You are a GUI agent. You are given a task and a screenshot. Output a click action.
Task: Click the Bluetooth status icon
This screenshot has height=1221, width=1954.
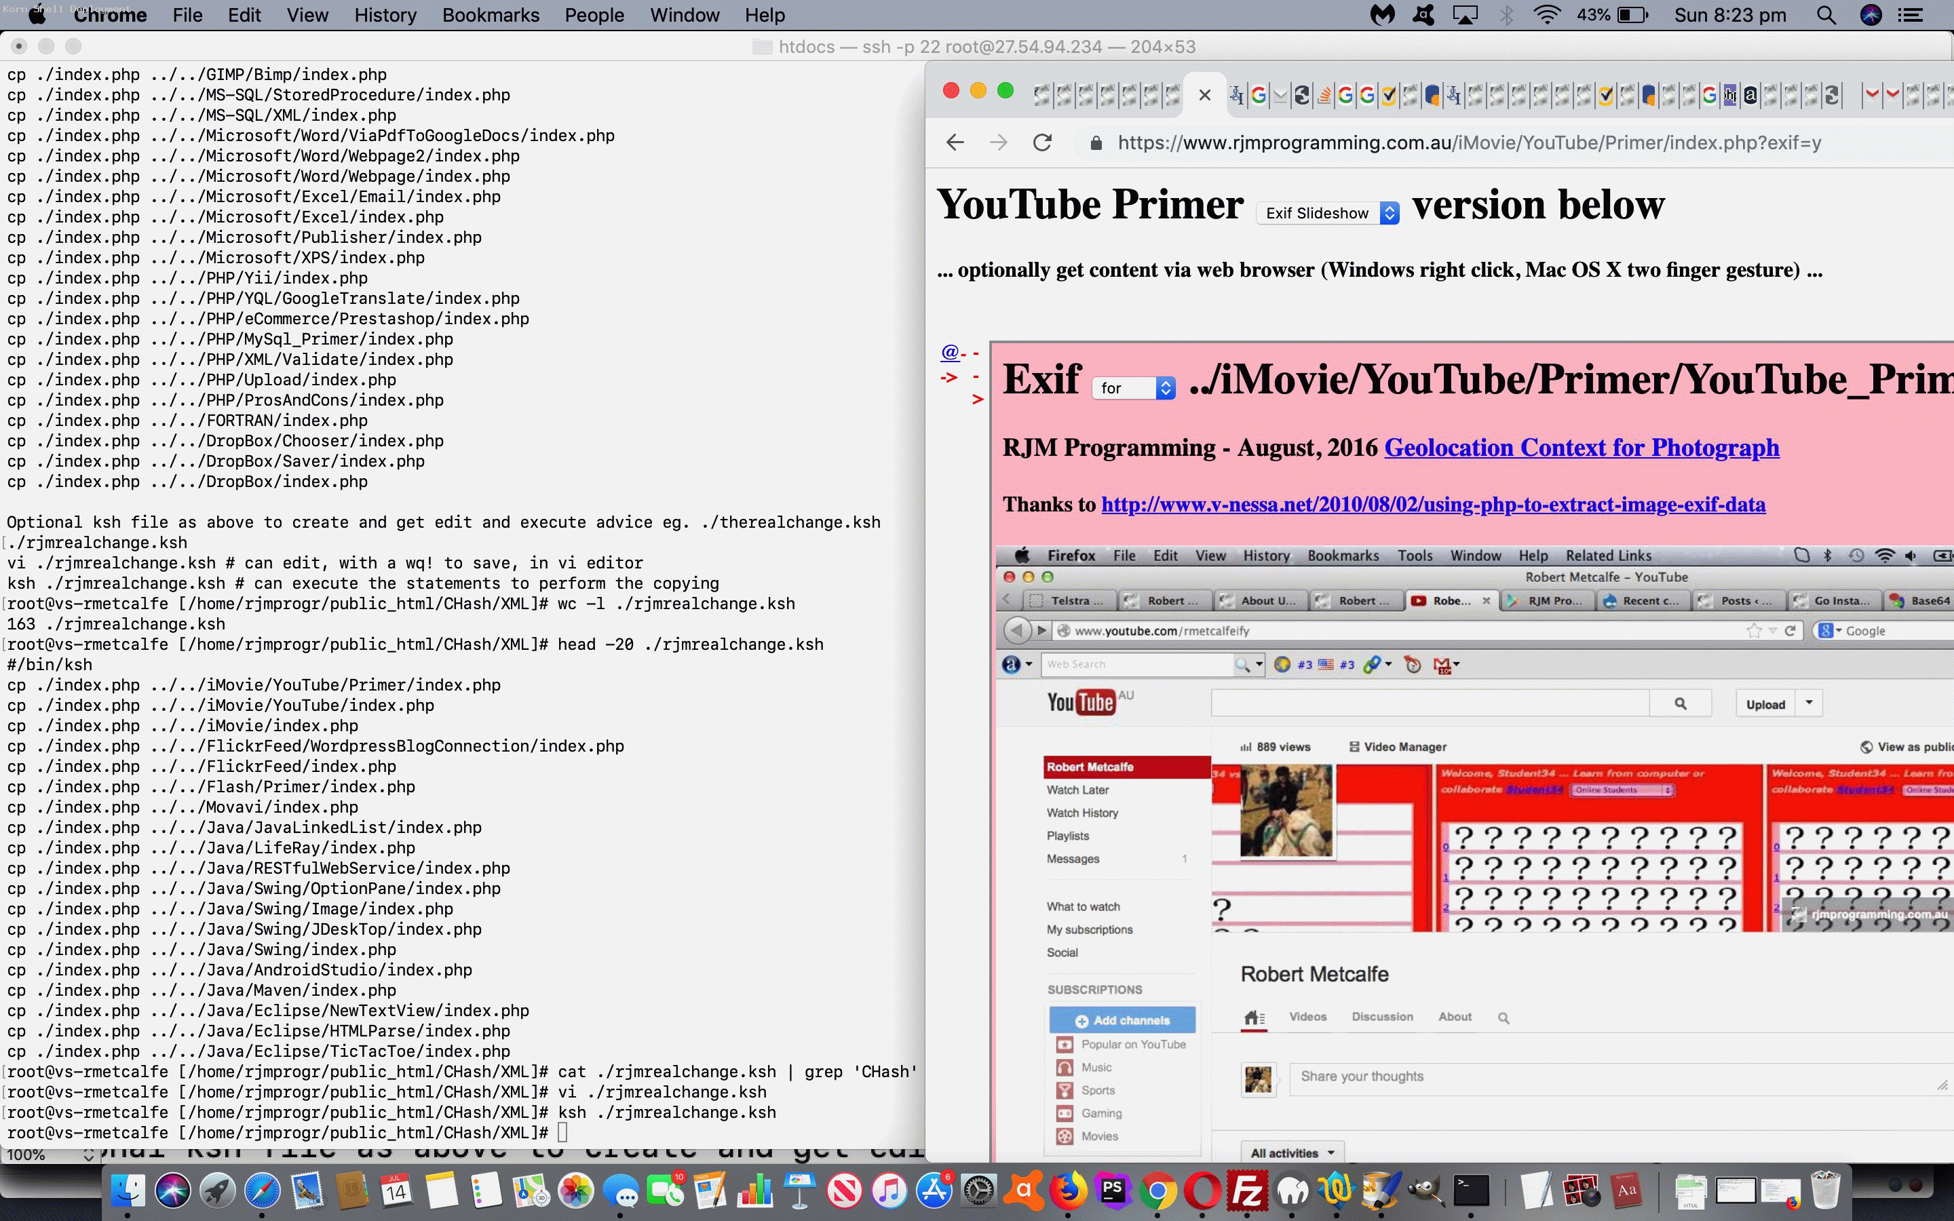point(1507,16)
